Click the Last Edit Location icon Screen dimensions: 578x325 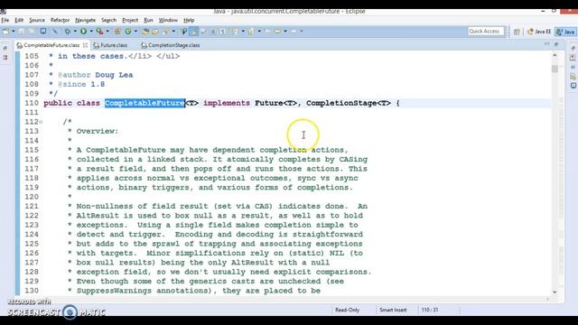point(267,32)
